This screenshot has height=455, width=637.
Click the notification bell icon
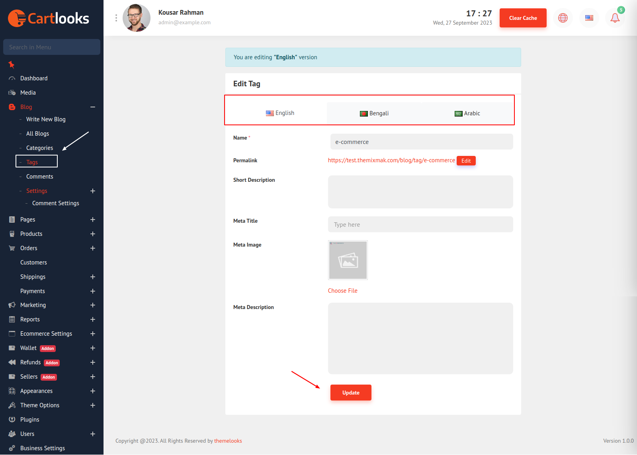615,18
